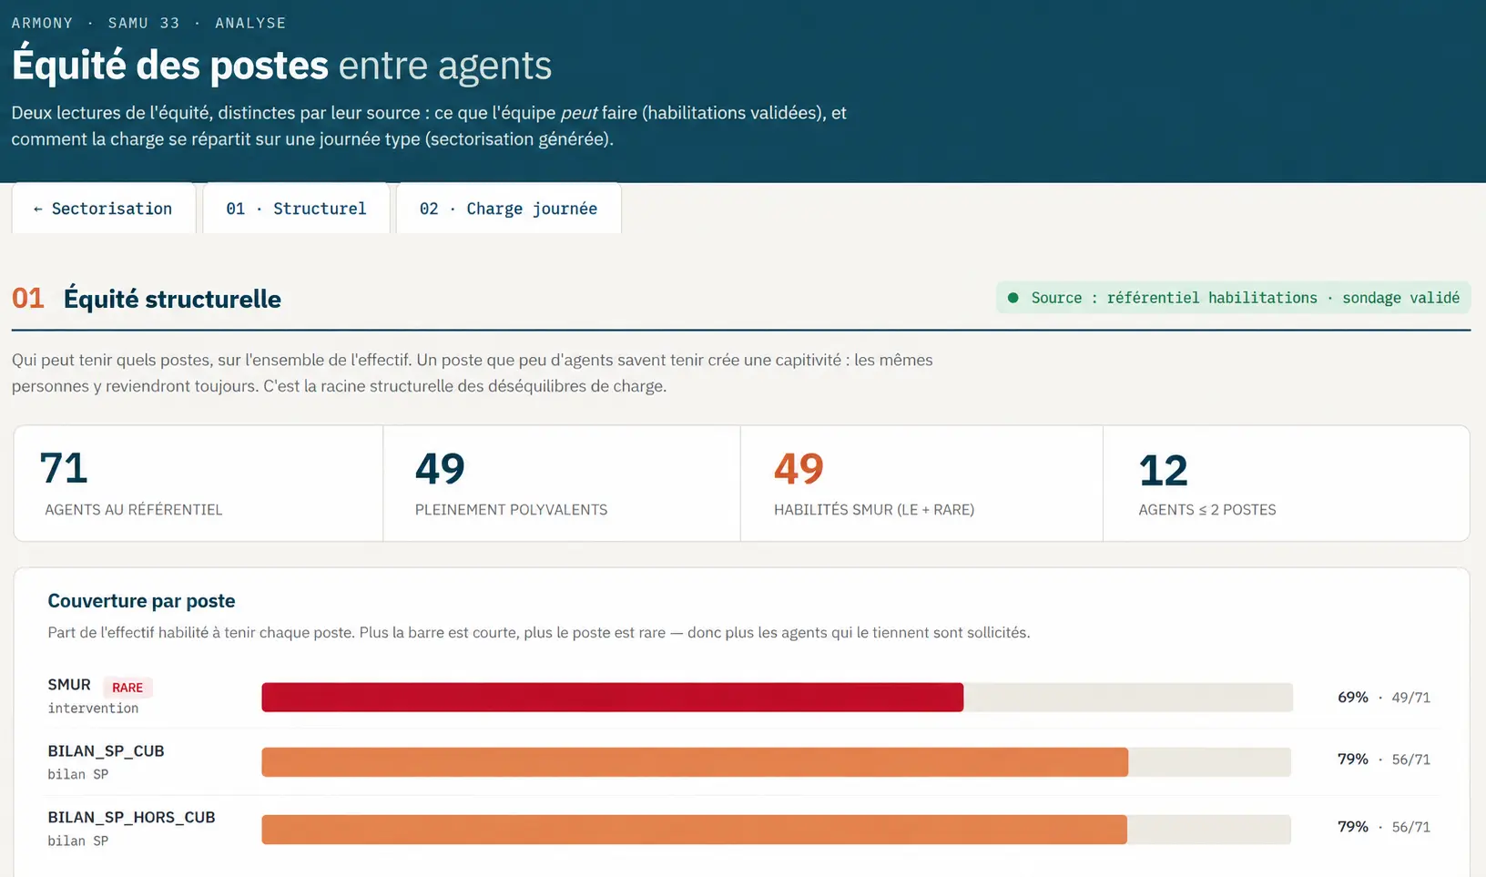Click the Source référentiel habilitations badge
Image resolution: width=1486 pixels, height=877 pixels.
tap(1233, 298)
